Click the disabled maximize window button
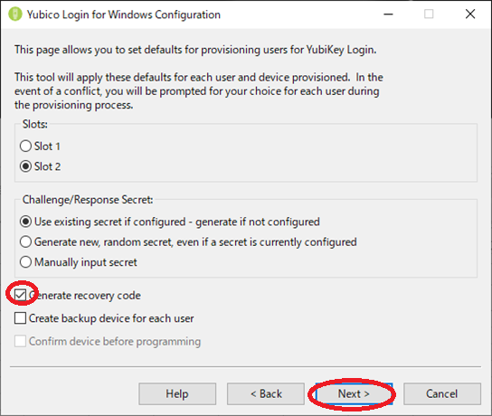This screenshot has width=492, height=416. point(429,14)
